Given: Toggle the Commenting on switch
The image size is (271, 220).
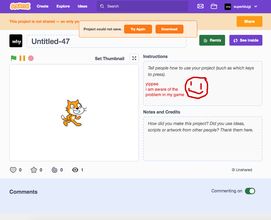Looking at the screenshot, I should (x=250, y=191).
